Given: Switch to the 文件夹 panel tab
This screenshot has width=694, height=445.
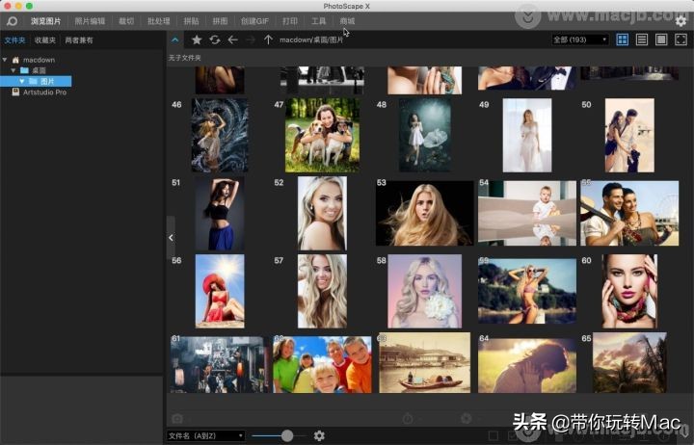Looking at the screenshot, I should (15, 40).
